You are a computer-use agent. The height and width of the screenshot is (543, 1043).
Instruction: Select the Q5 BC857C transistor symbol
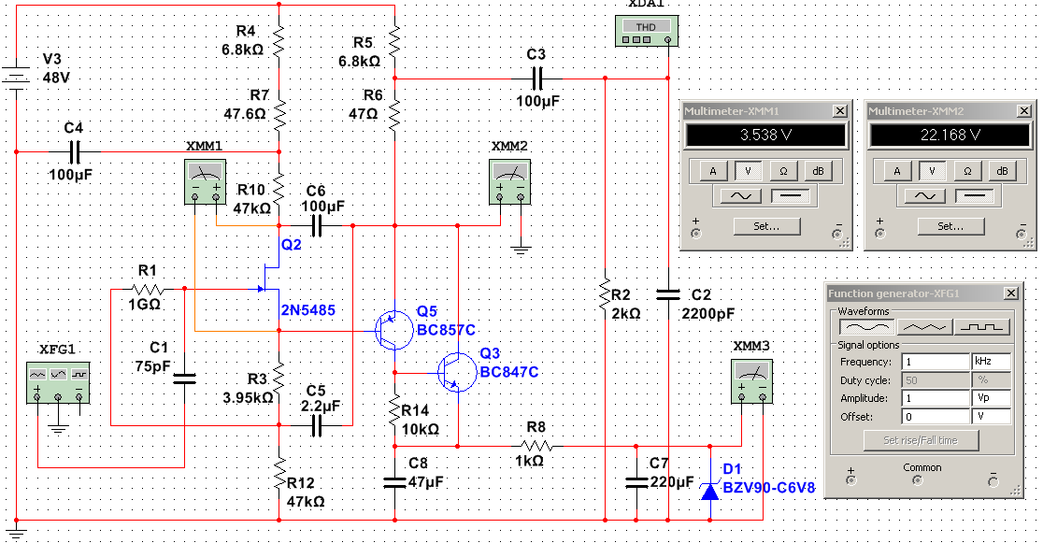393,330
